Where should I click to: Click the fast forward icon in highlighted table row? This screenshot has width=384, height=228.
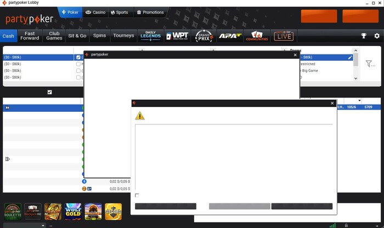(8, 107)
